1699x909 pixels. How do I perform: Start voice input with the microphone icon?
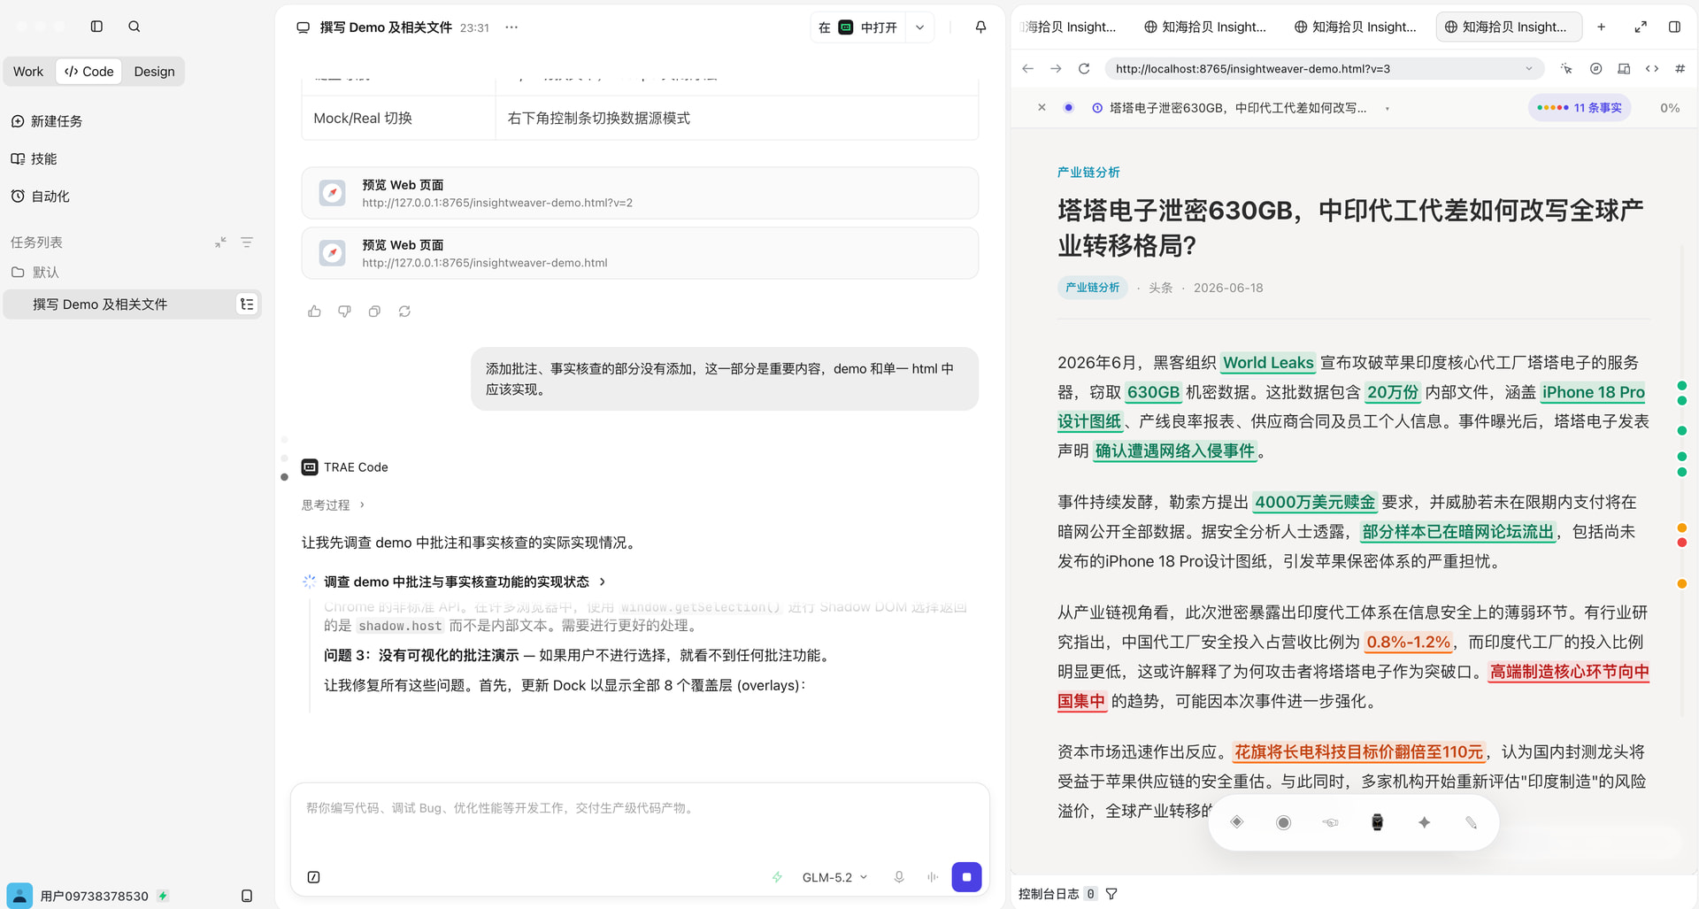click(899, 877)
